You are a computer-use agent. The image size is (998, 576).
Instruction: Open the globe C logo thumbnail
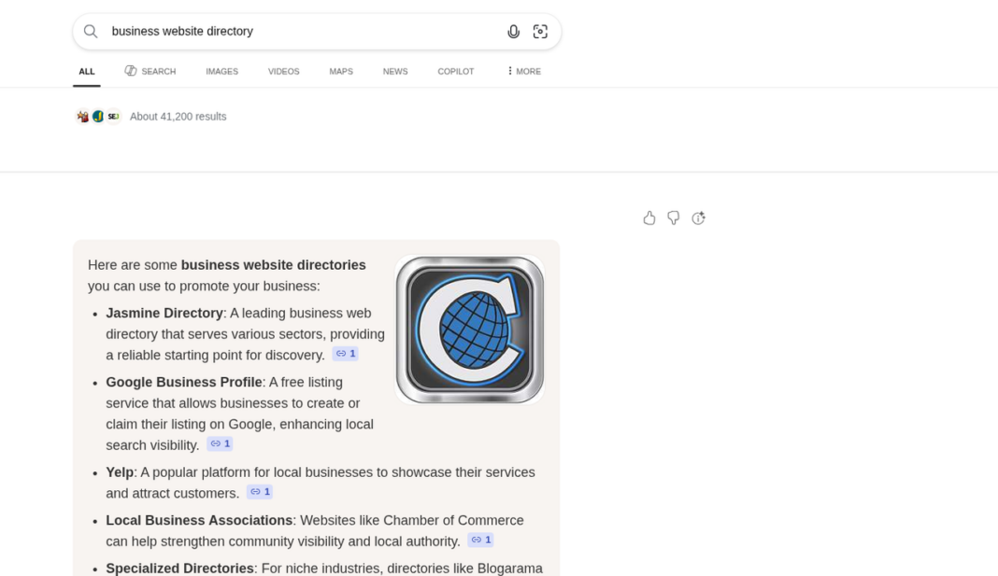[470, 330]
